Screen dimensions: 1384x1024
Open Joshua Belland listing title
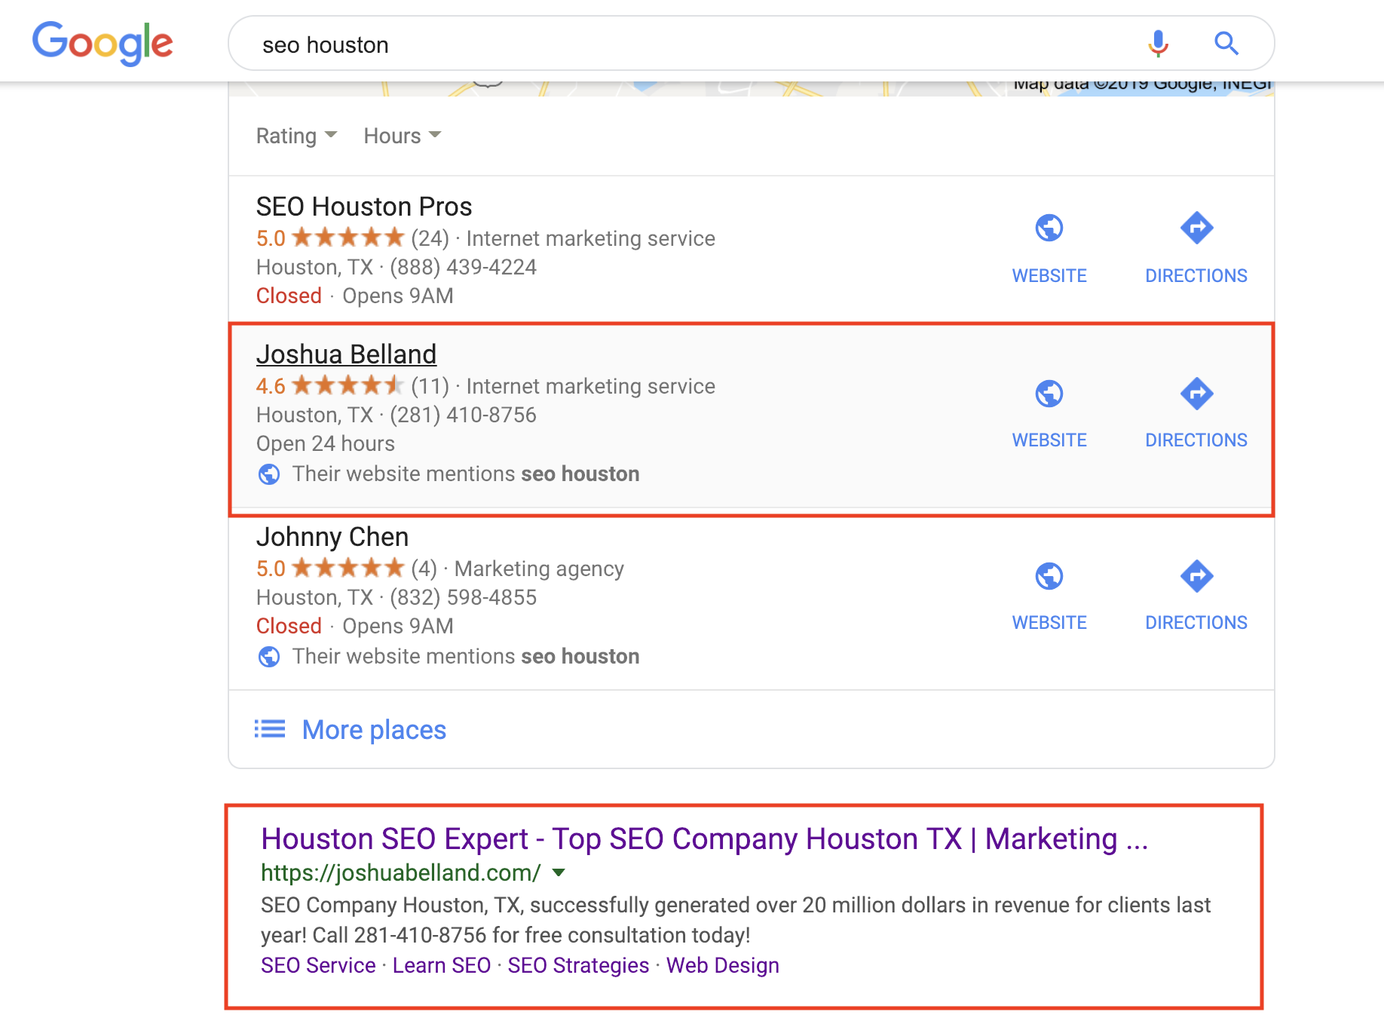tap(346, 354)
